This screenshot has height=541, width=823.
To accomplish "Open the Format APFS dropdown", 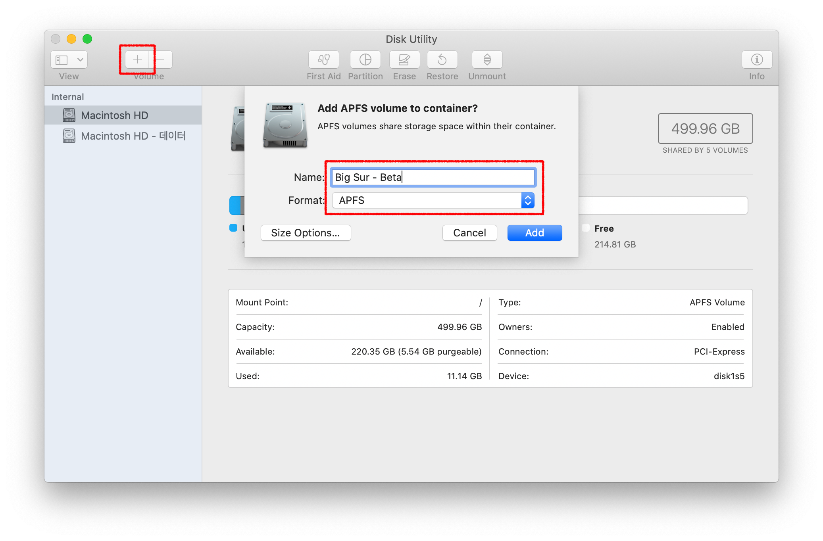I will coord(433,200).
